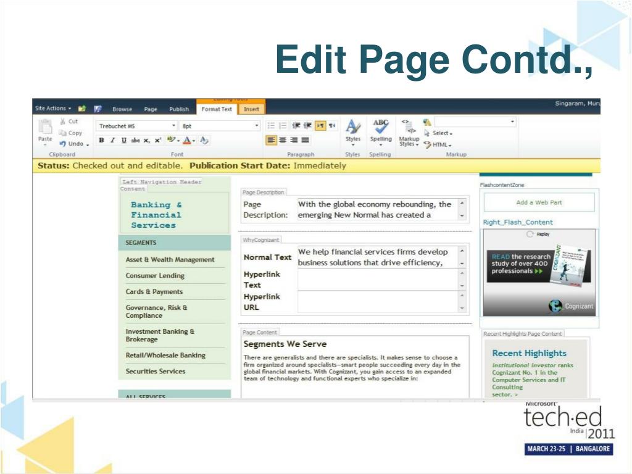Image resolution: width=632 pixels, height=474 pixels.
Task: Open the 8pt font size dropdown
Action: (x=257, y=126)
